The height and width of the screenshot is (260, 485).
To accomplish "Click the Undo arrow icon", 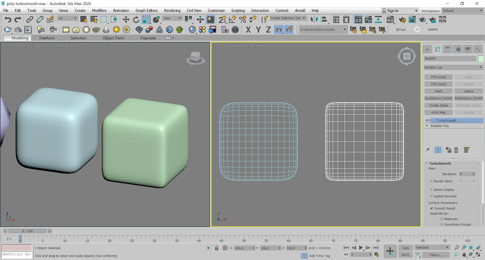I will [8, 19].
